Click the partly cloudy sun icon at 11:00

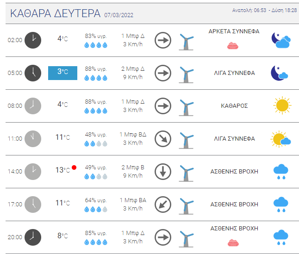(281, 139)
